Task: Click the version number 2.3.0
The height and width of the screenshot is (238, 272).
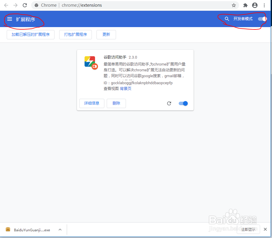Action: 133,57
